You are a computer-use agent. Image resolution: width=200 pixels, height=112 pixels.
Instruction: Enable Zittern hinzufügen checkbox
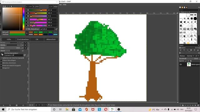click(1, 60)
